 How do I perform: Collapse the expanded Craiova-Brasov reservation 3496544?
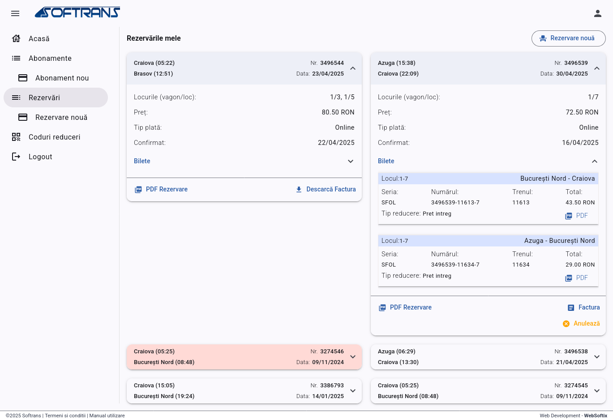(352, 68)
